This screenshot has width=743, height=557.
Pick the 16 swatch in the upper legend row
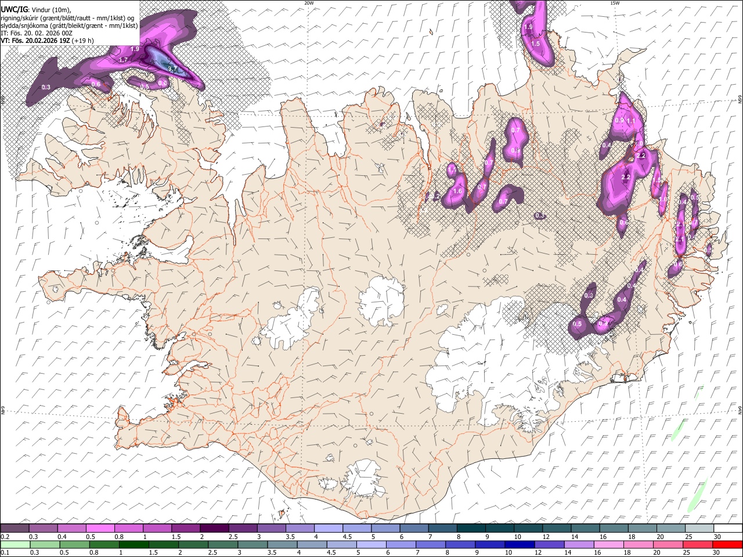[614, 528]
